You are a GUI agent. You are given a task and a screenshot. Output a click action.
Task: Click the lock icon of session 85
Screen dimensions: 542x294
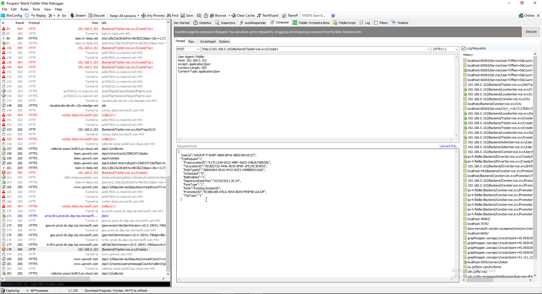coord(4,34)
